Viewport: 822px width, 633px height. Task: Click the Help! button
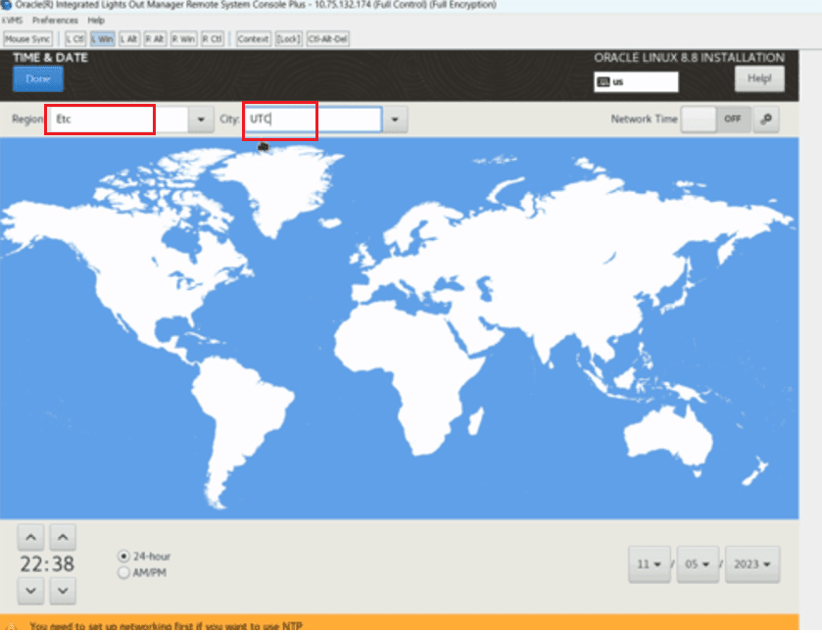point(759,78)
